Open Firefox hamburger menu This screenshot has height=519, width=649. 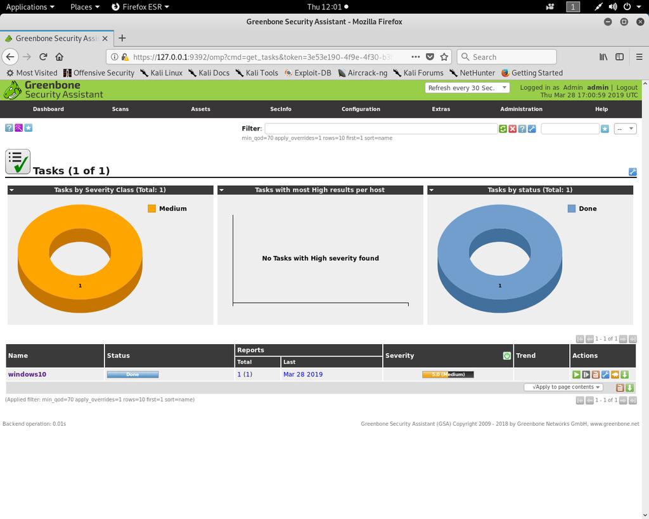pyautogui.click(x=639, y=56)
